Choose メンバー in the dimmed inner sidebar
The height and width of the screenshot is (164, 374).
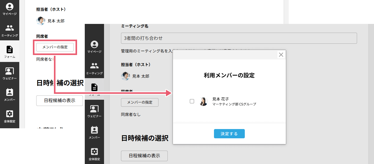94,132
